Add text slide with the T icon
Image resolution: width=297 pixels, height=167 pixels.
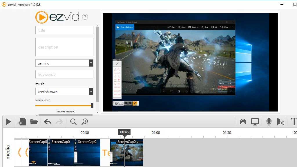coord(293,122)
